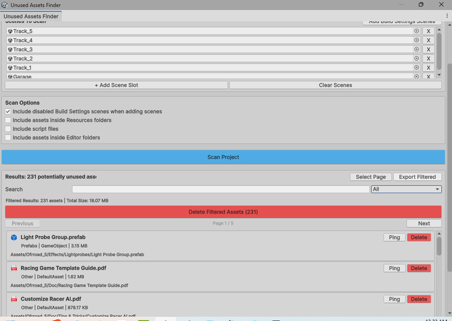452x321 pixels.
Task: Click the blue prefab cube icon
Action: tap(14, 237)
